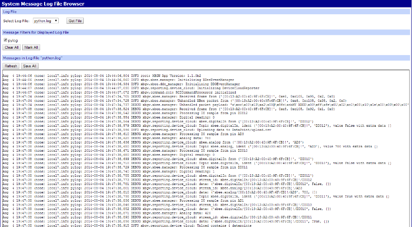Select log line Analog data: 426
The image size is (412, 227).
coord(107,213)
